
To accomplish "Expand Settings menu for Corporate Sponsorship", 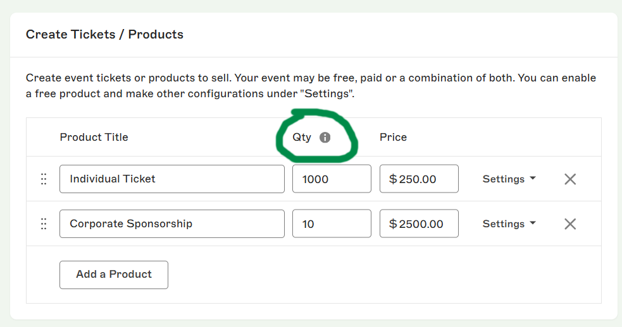I will click(x=509, y=223).
